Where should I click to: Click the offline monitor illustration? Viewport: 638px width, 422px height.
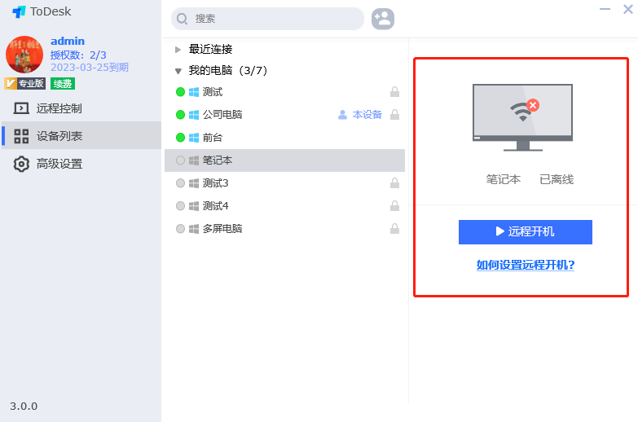[x=522, y=117]
